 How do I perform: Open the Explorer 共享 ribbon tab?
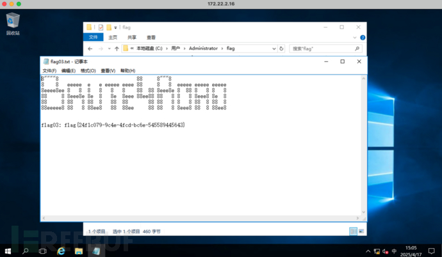[x=132, y=37]
